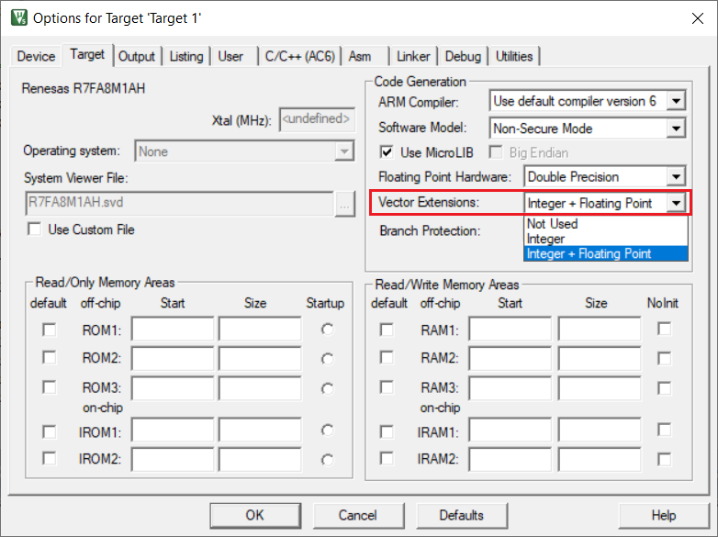Open the Debug tab
Image resolution: width=718 pixels, height=537 pixels.
coord(463,56)
